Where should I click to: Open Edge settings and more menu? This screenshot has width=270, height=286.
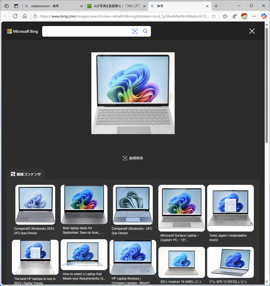tap(254, 16)
